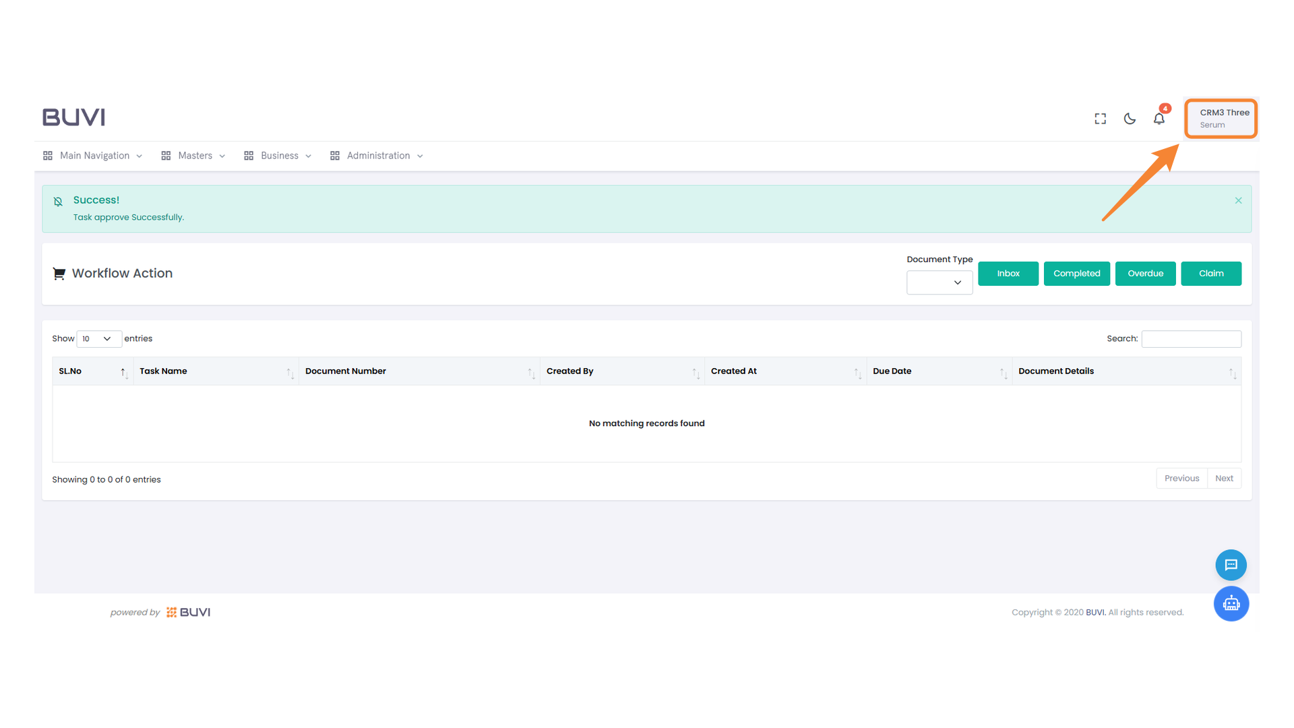This screenshot has width=1294, height=728.
Task: Sort the Task Name column ascending
Action: (291, 371)
